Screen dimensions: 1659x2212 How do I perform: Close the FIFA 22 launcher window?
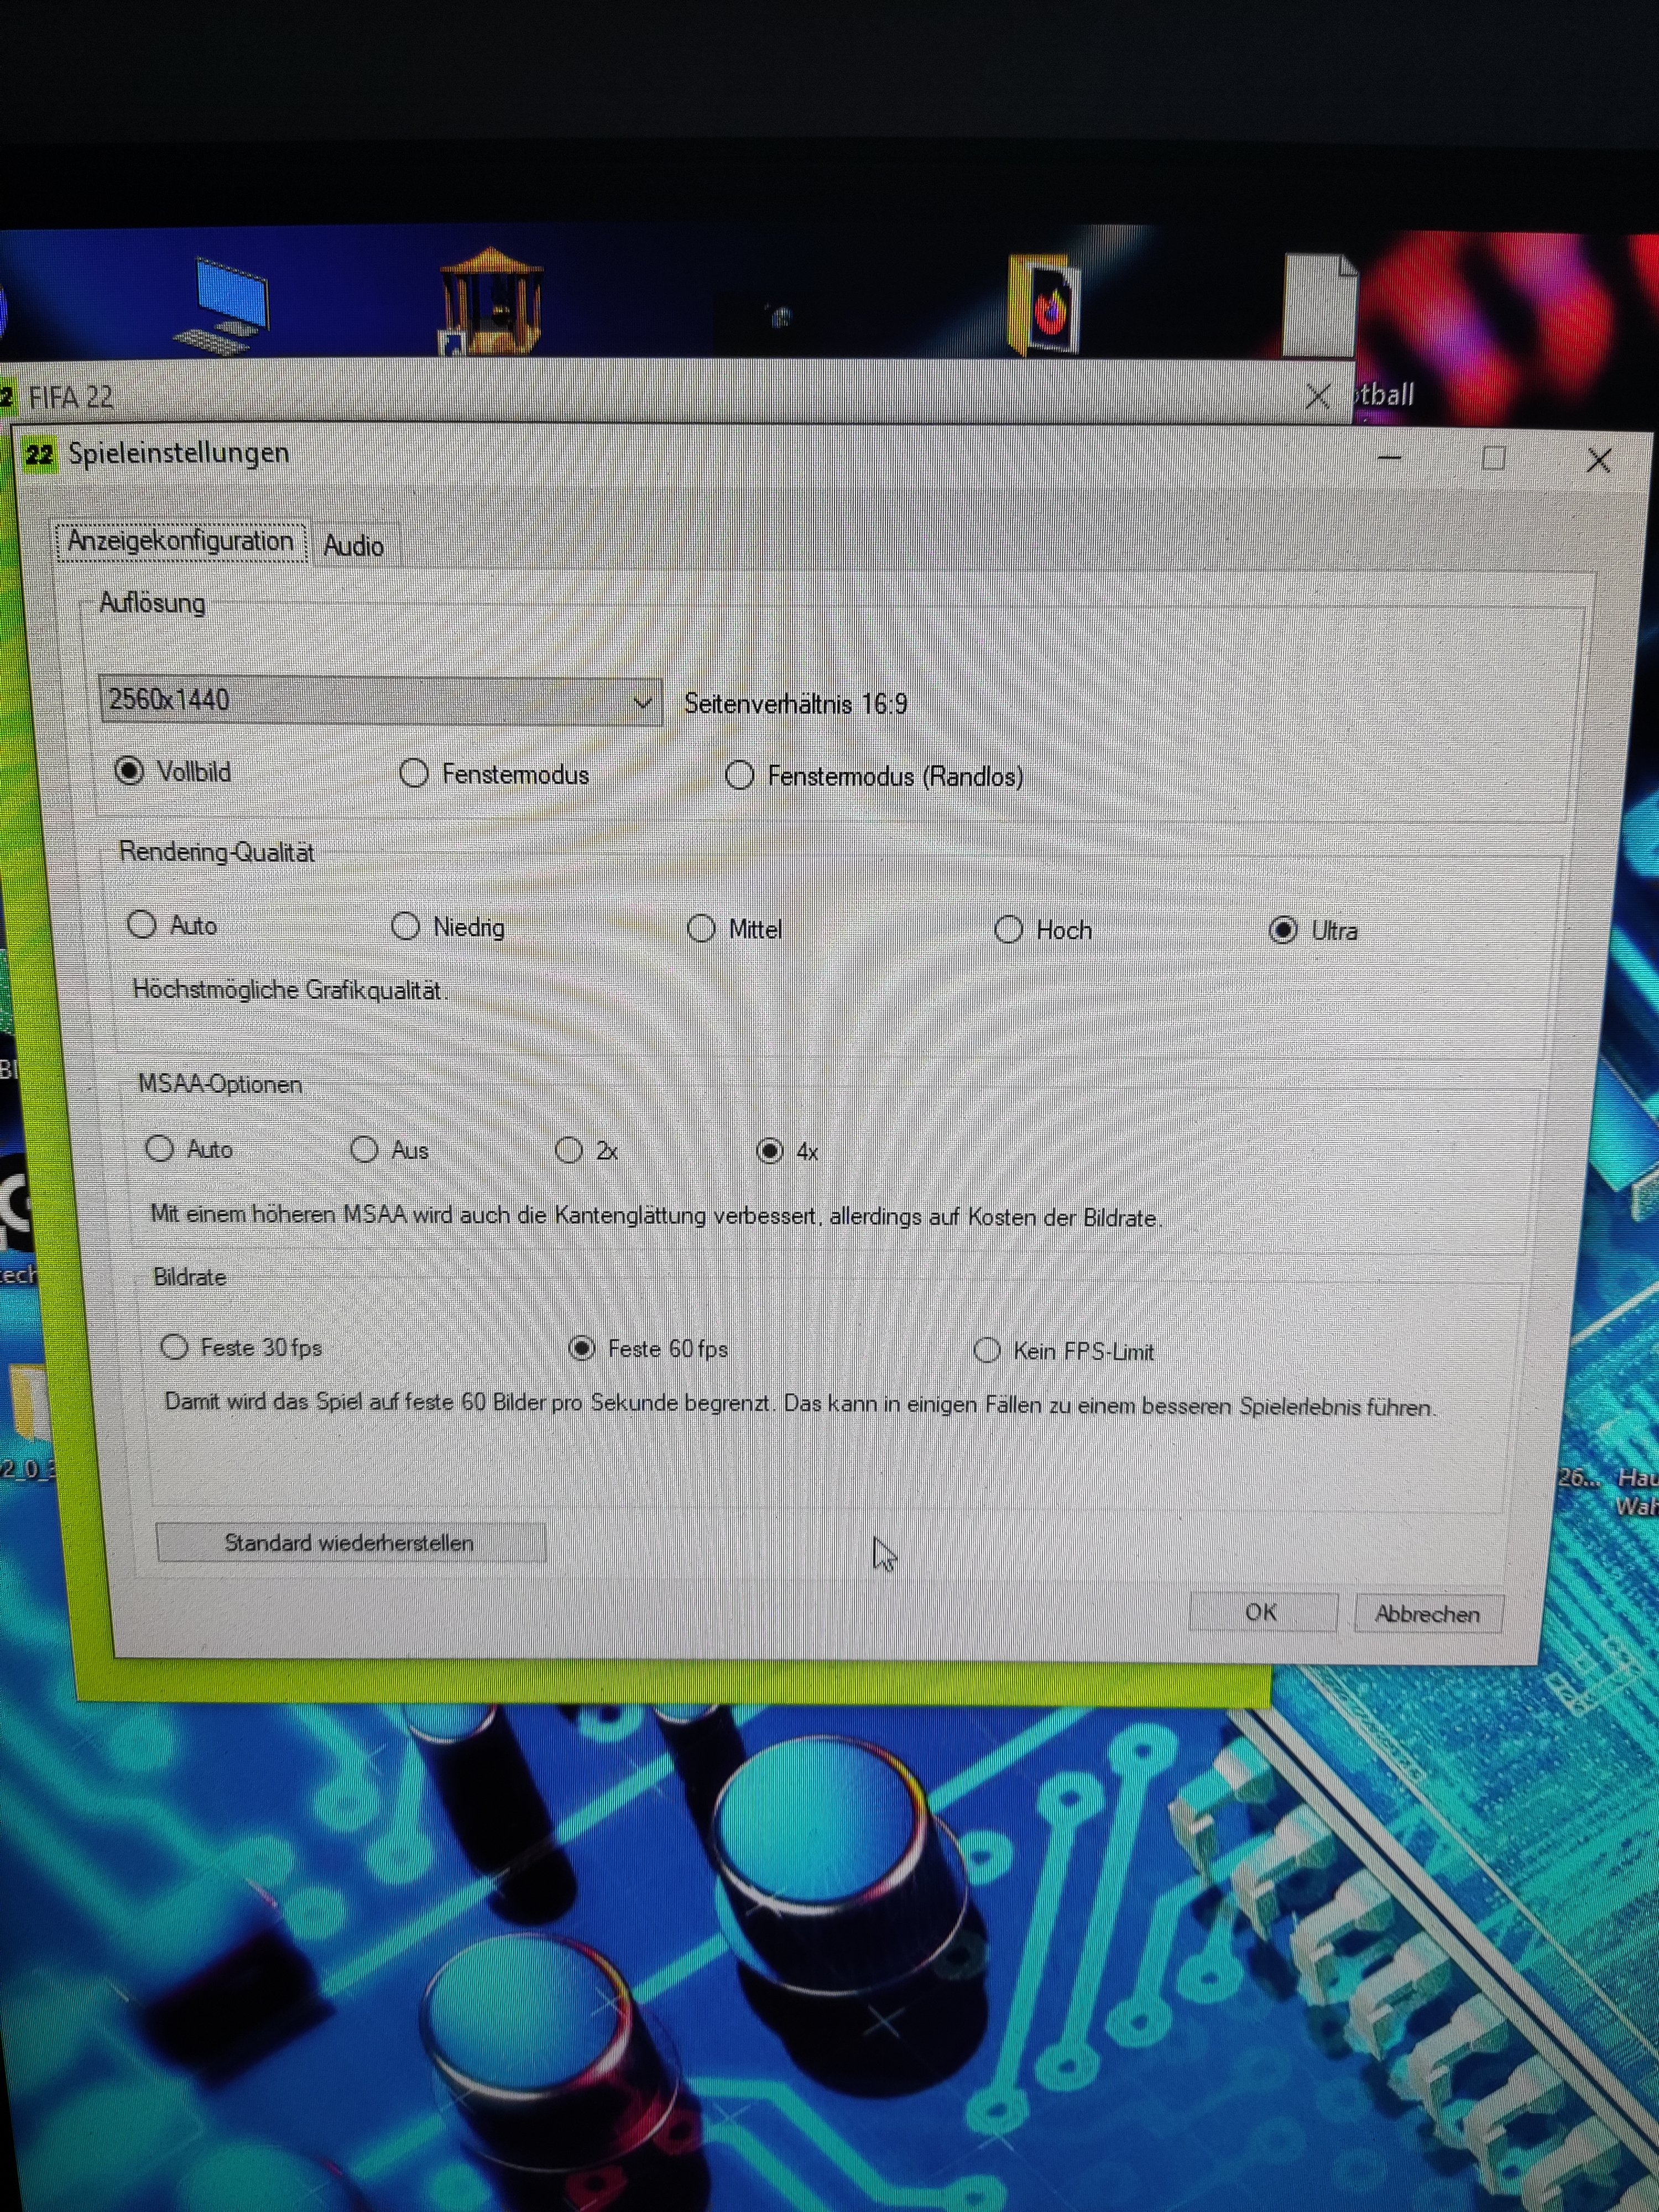point(1317,397)
